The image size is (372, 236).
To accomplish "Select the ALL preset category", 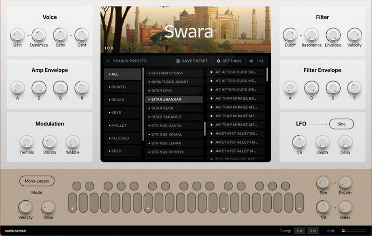I will click(122, 74).
